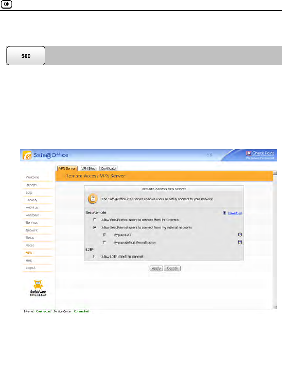The width and height of the screenshot is (282, 373).
Task: Toggle the Bypass NAT checkbox
Action: point(104,235)
